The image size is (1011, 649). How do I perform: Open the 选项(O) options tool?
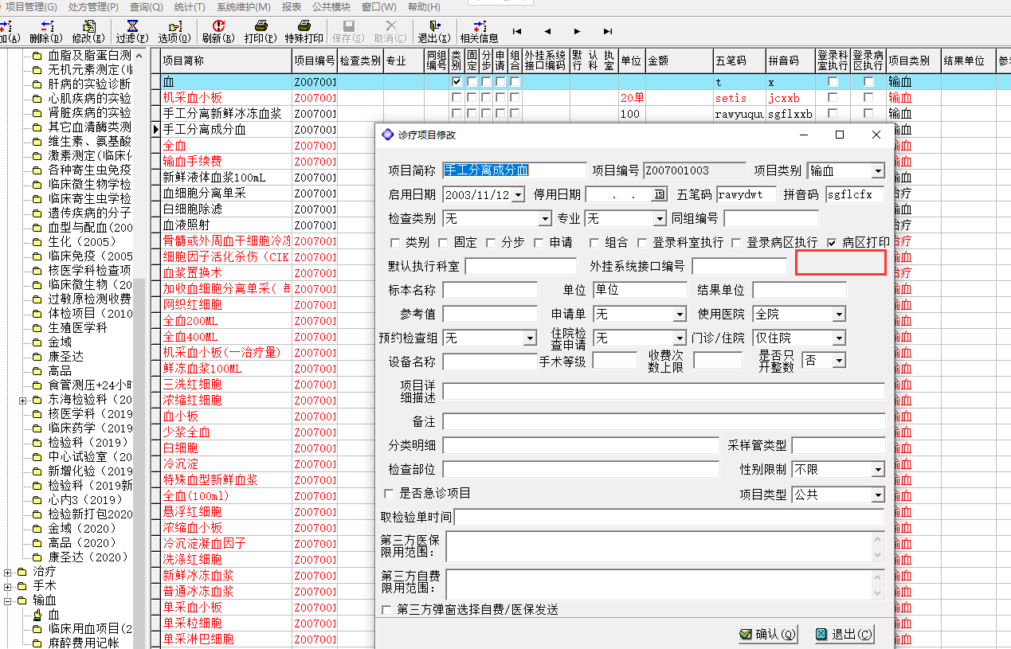[x=174, y=26]
